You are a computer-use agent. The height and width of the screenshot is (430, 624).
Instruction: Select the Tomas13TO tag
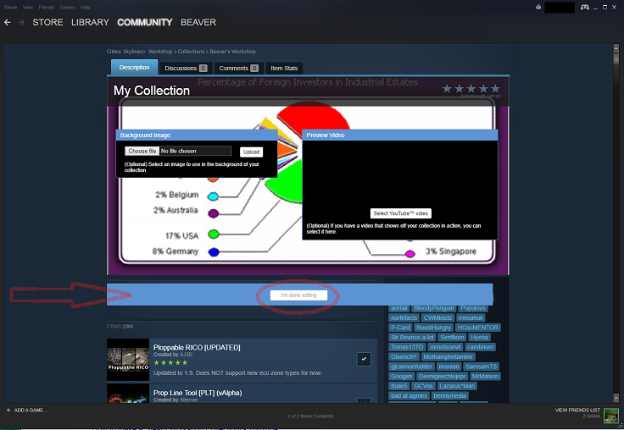(407, 347)
